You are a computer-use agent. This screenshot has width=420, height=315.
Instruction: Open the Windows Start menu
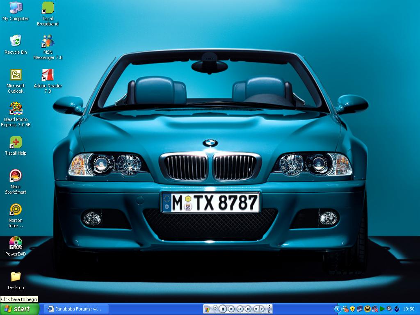(x=19, y=309)
